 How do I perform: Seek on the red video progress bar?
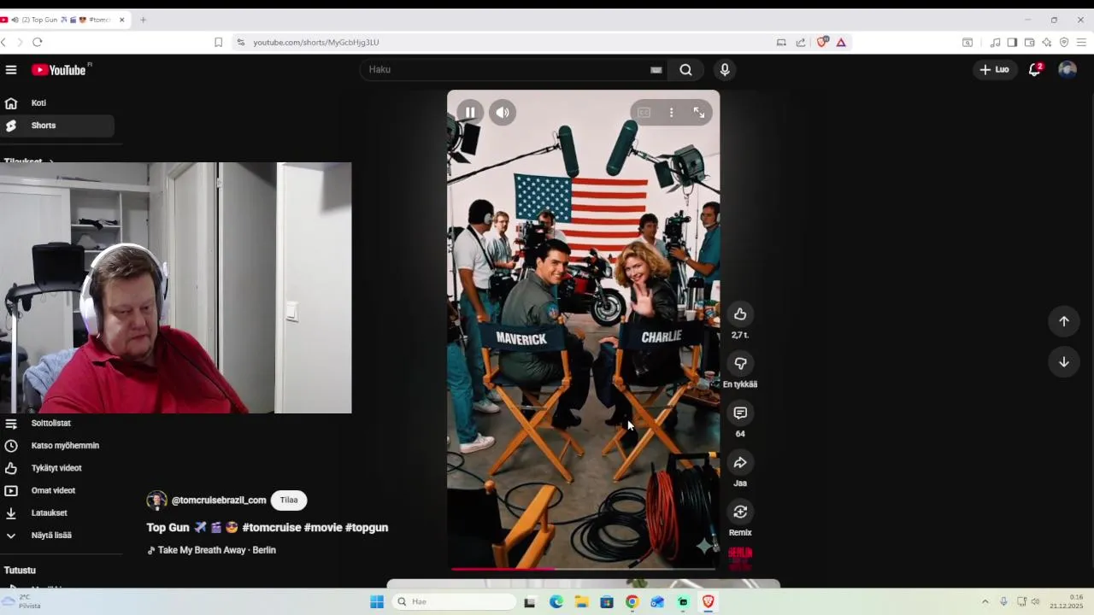click(x=583, y=568)
